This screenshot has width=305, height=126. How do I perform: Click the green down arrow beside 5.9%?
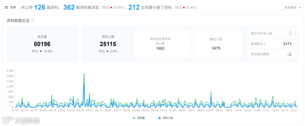tap(107, 51)
